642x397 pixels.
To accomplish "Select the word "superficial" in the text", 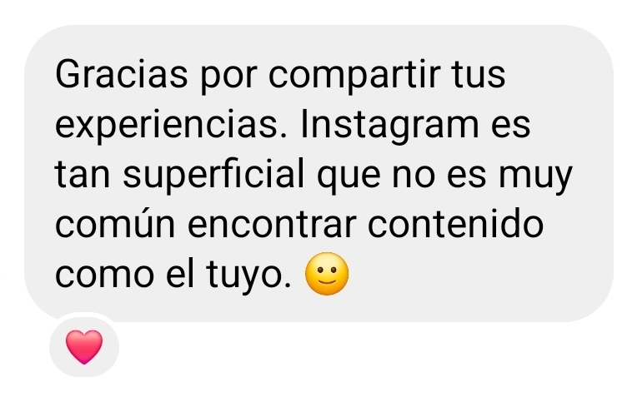I will 214,175.
